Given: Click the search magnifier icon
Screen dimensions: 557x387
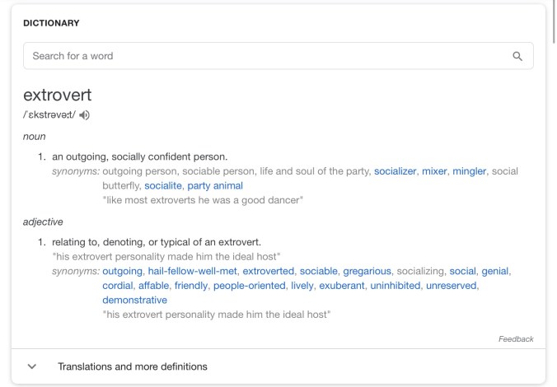Looking at the screenshot, I should click(x=517, y=56).
